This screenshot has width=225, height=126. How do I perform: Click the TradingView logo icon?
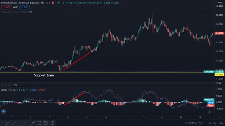pyautogui.click(x=4, y=111)
